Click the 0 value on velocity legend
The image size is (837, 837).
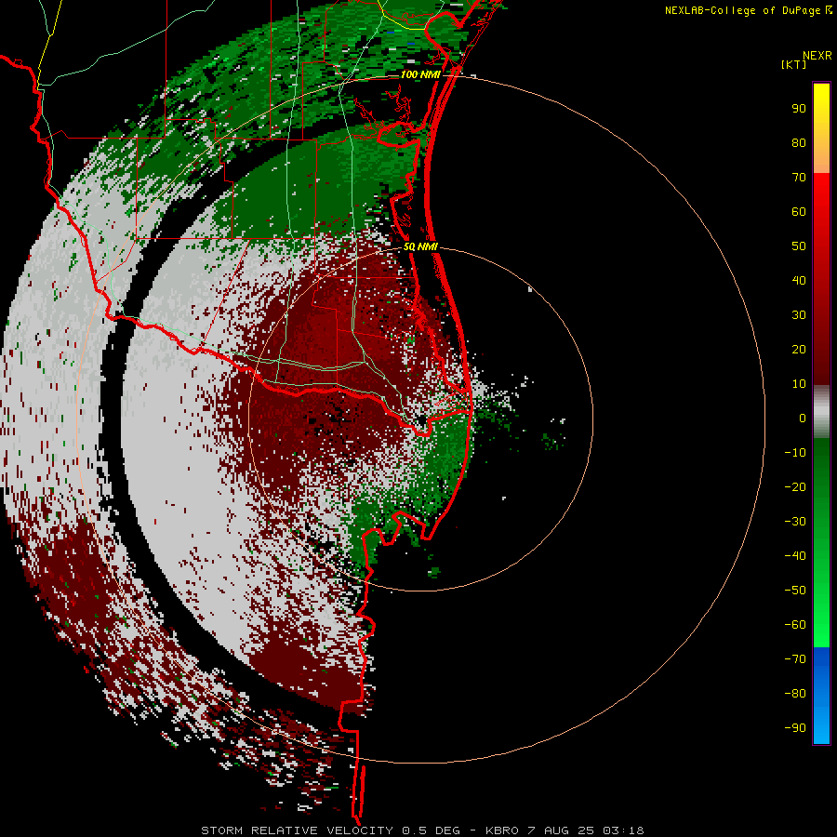[x=803, y=418]
